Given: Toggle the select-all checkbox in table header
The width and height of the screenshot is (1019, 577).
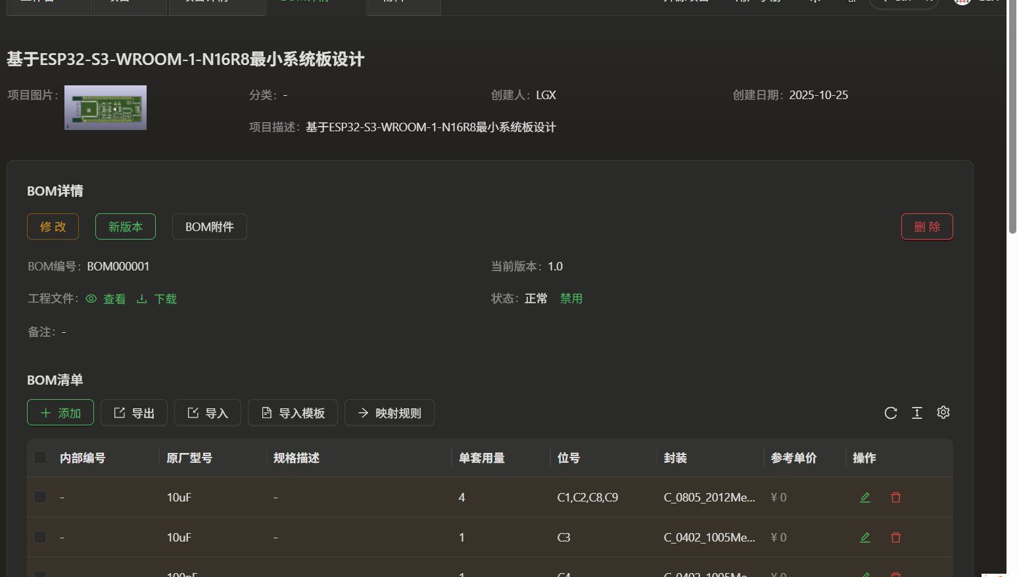Looking at the screenshot, I should (x=40, y=458).
